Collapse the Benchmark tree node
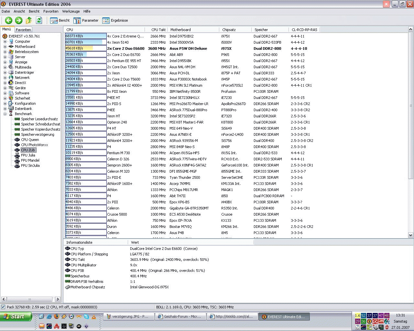This screenshot has width=414, height=331. pyautogui.click(x=5, y=114)
